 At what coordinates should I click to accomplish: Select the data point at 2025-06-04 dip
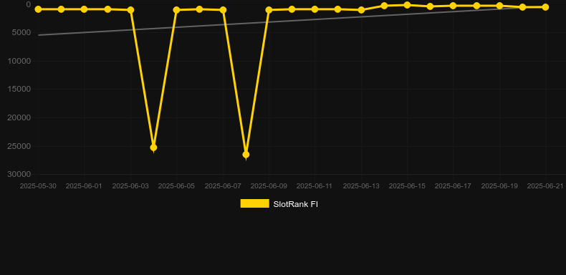click(x=153, y=148)
